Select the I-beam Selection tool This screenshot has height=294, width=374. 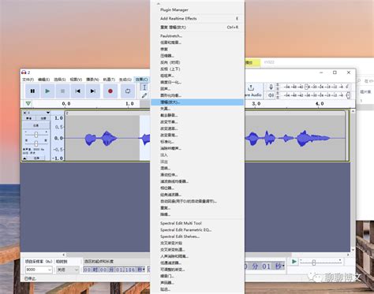tap(144, 87)
